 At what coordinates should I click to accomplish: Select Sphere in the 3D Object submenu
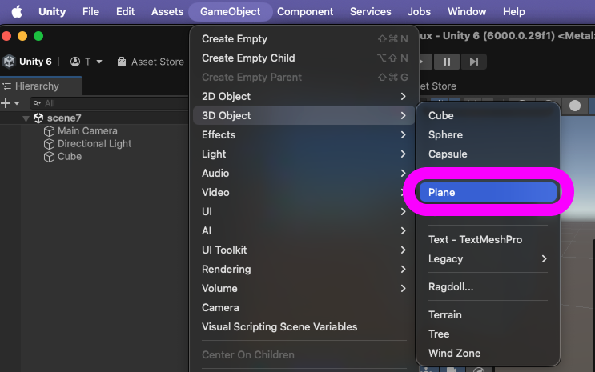pyautogui.click(x=446, y=134)
